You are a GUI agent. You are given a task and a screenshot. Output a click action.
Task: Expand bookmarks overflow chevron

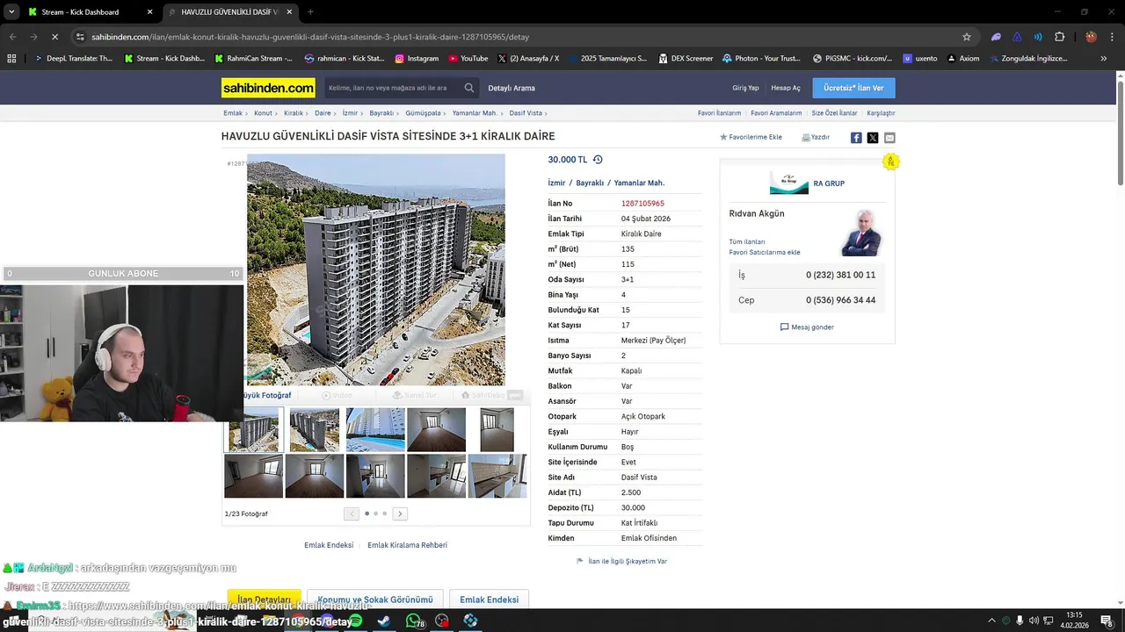click(1104, 59)
